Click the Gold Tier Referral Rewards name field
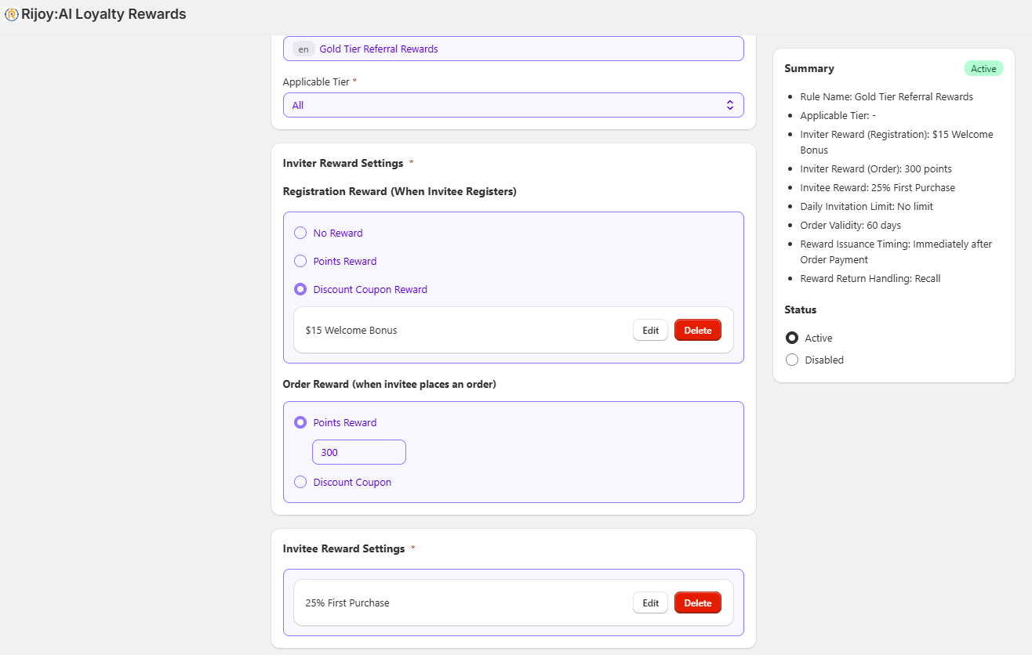Screen dimensions: 1032x655 tap(525, 49)
